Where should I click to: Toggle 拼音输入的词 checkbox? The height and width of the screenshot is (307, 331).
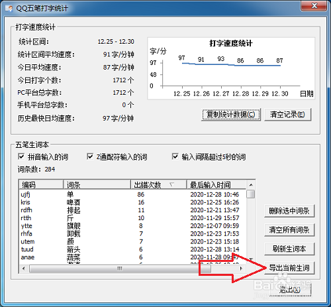pyautogui.click(x=21, y=156)
